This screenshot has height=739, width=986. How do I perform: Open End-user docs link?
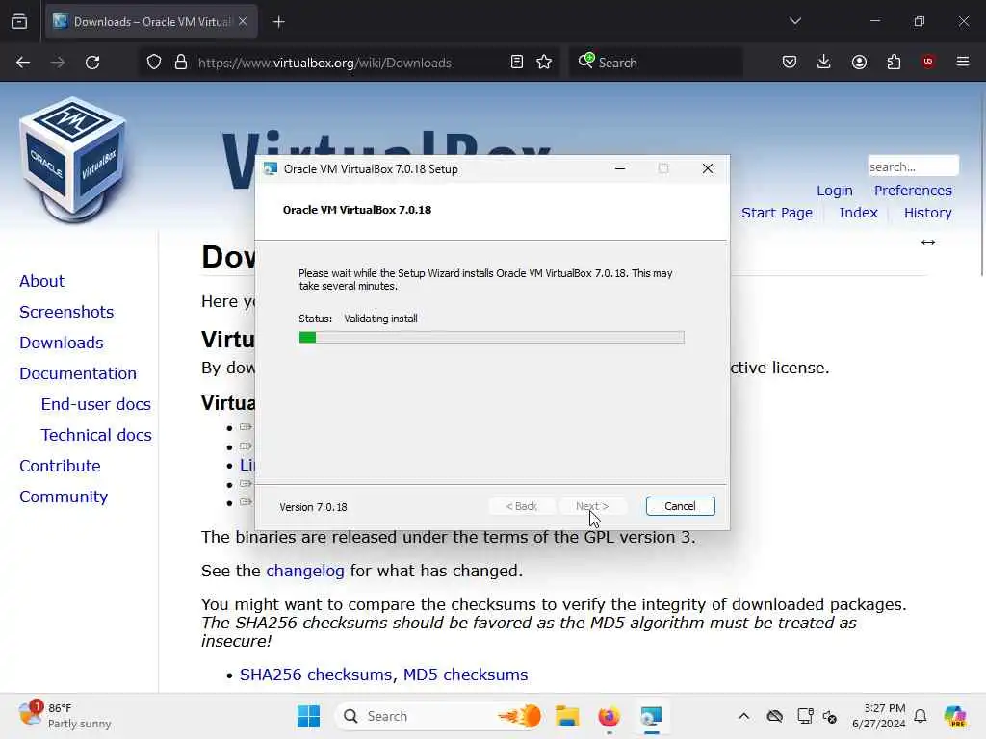(95, 404)
